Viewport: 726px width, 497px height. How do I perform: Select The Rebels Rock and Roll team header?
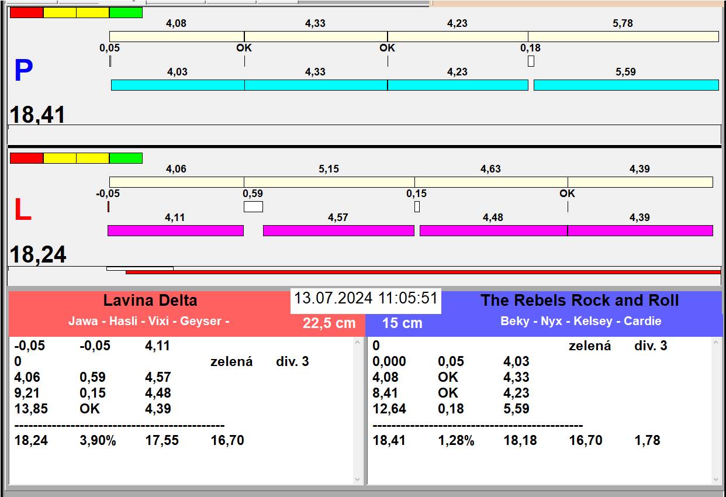click(579, 301)
